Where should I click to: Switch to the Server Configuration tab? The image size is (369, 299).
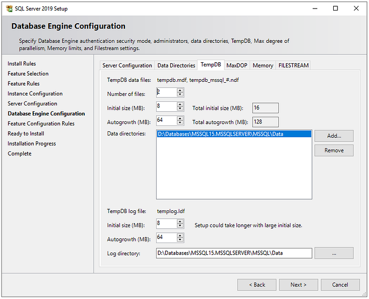(127, 65)
